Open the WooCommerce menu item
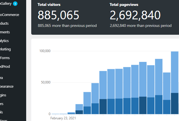This screenshot has height=121, width=179. pos(10,15)
